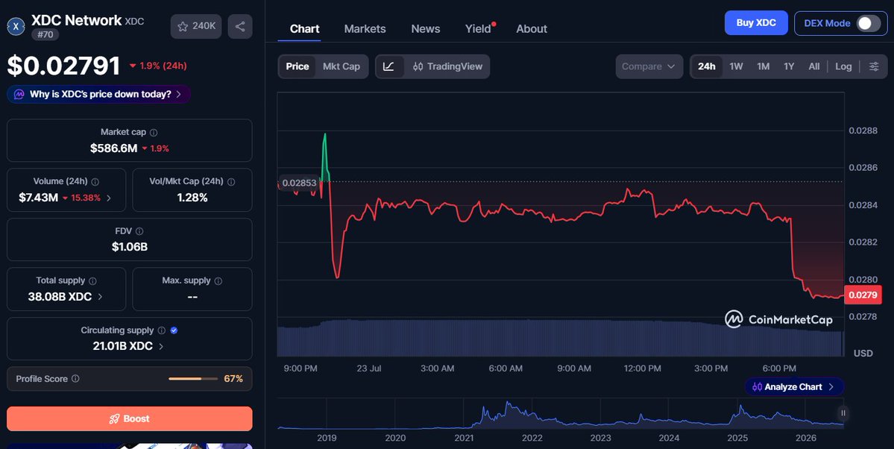The width and height of the screenshot is (894, 449).
Task: Click Circulating supply info icon
Action: click(162, 331)
